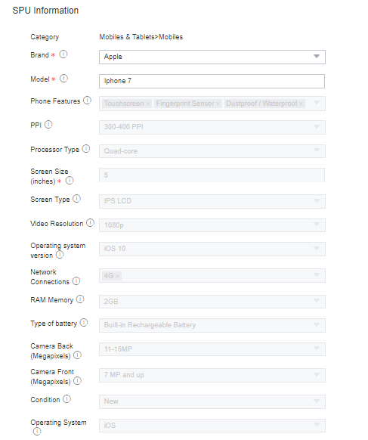Remove the Touchscreen feature tag
The height and width of the screenshot is (440, 368).
[148, 104]
